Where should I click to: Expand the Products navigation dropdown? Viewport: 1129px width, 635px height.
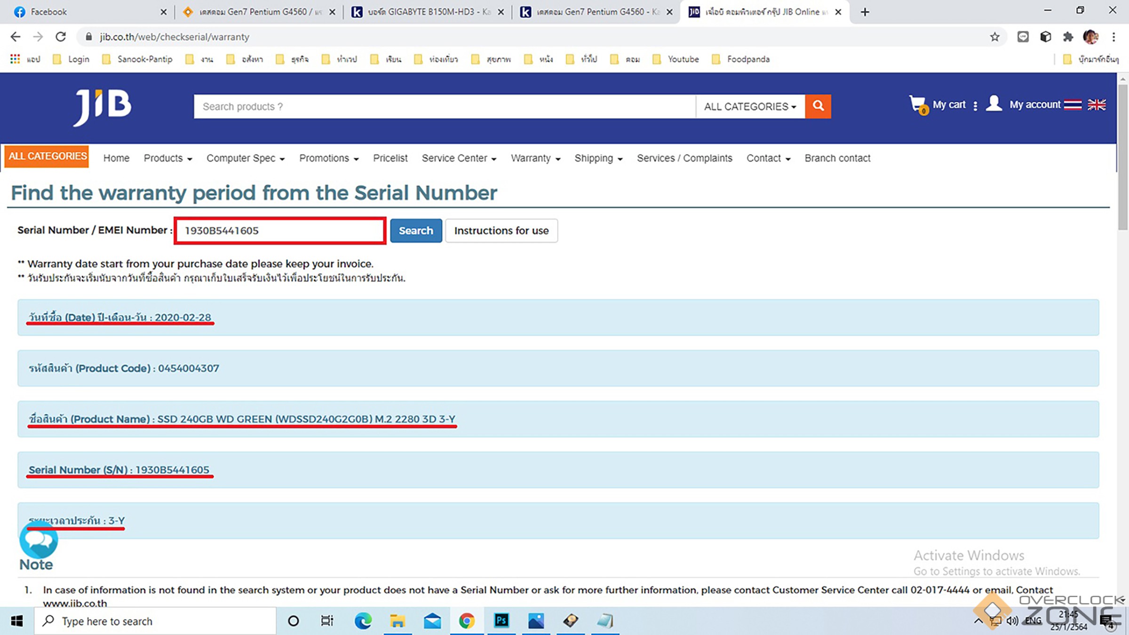[167, 159]
